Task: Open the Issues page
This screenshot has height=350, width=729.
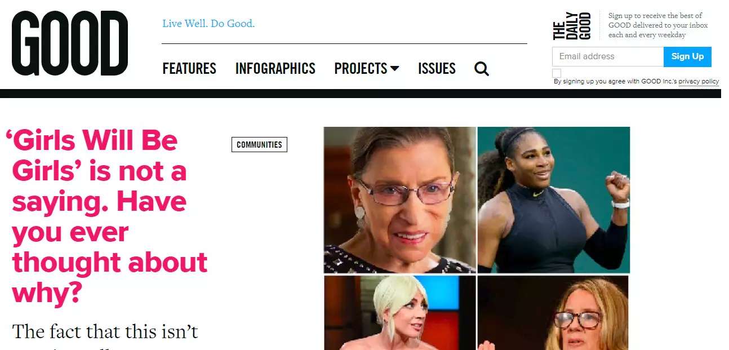Action: coord(437,69)
